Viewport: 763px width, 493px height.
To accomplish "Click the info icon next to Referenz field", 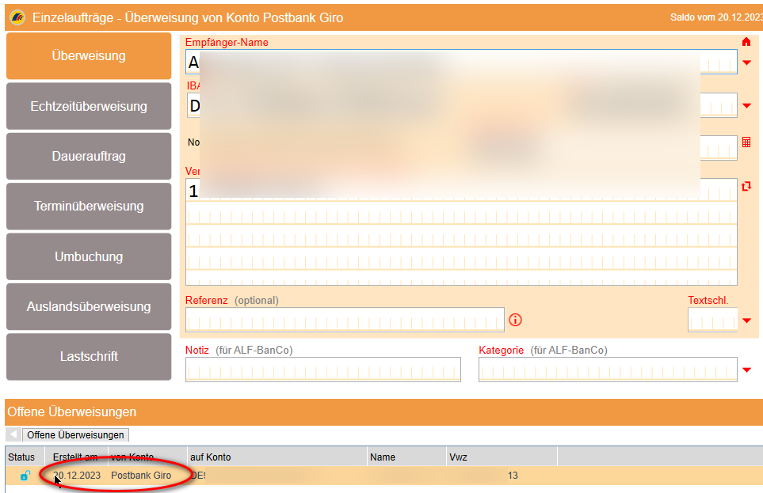I will point(516,320).
